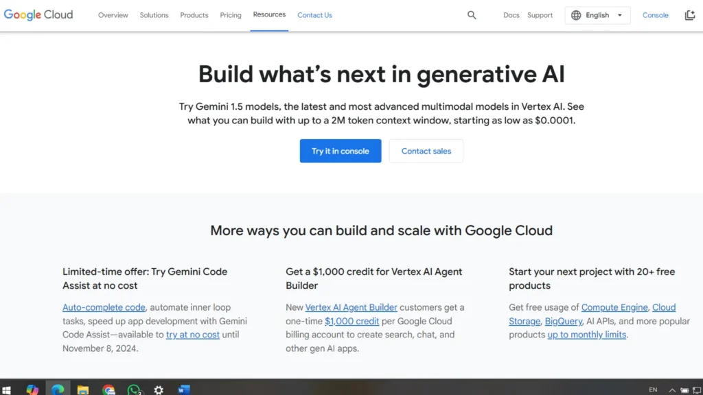The image size is (703, 395).
Task: Open the Overview nav item
Action: 113,15
